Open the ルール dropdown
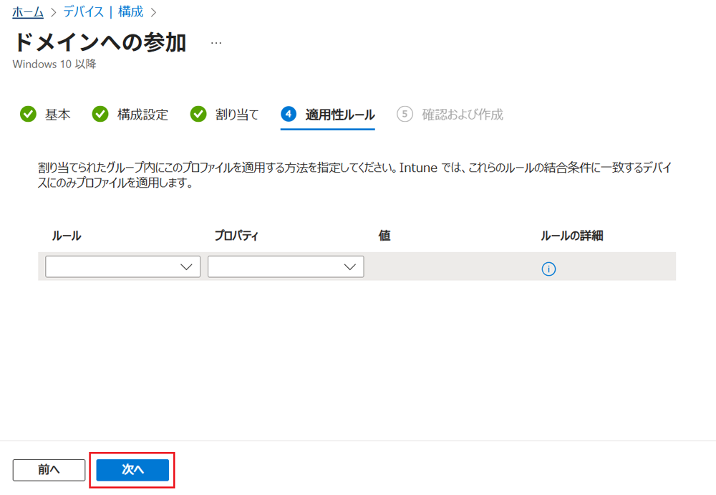This screenshot has width=716, height=495. click(x=123, y=266)
